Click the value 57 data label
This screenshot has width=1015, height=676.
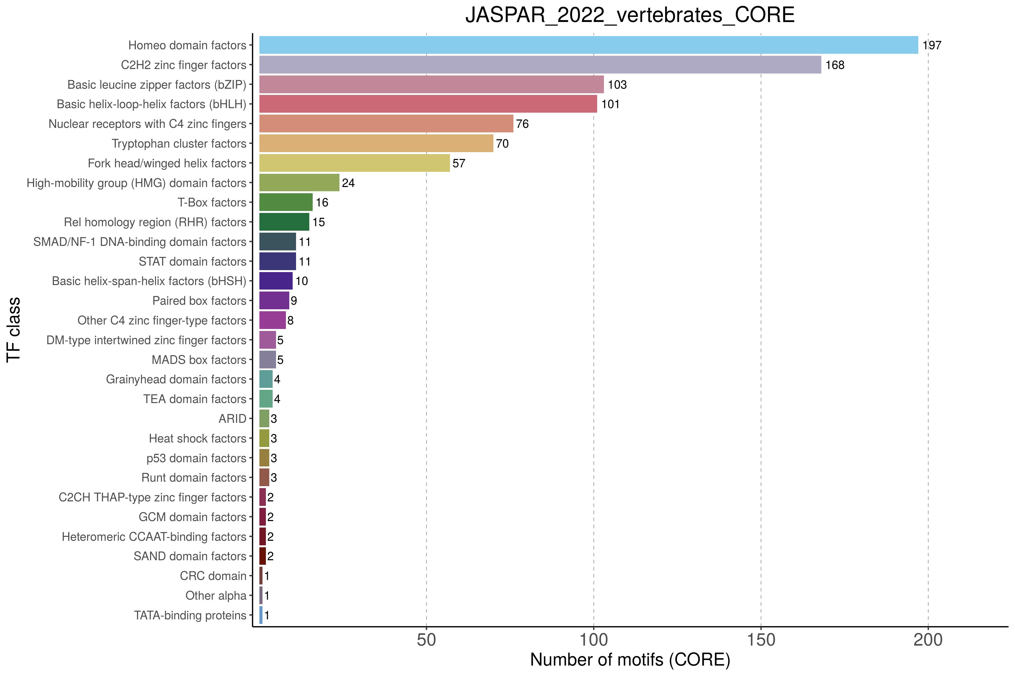point(459,163)
